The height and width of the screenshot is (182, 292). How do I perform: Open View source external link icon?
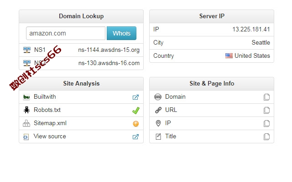136,136
